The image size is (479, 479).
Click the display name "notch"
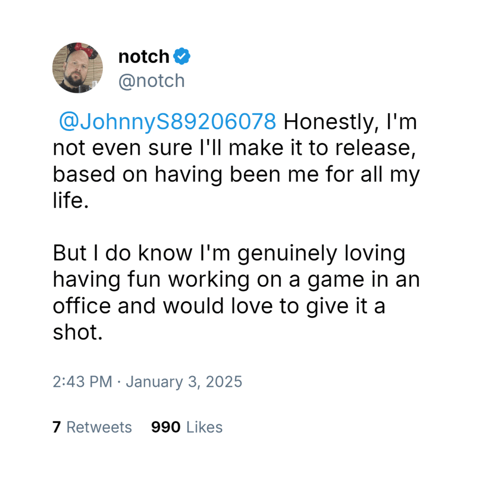[x=144, y=57]
